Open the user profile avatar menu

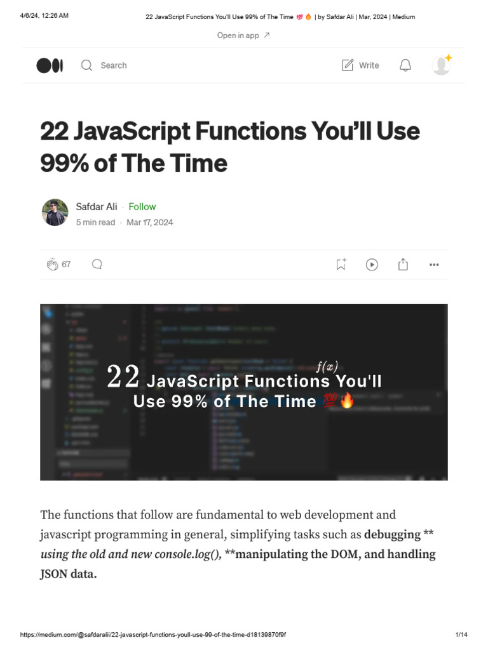[441, 65]
